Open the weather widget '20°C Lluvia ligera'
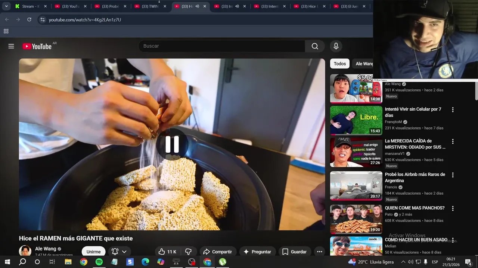The height and width of the screenshot is (268, 478). point(371,262)
